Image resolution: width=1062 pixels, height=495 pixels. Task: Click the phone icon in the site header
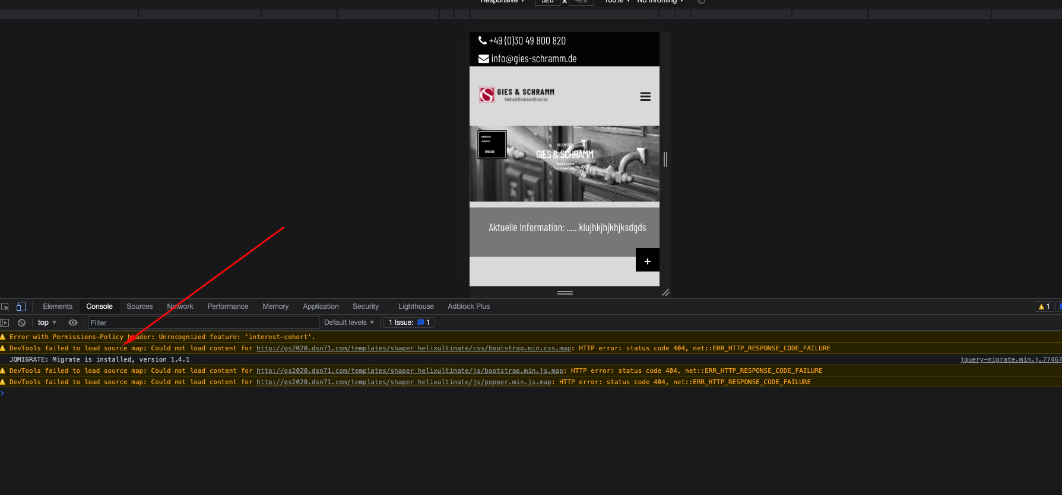tap(483, 40)
